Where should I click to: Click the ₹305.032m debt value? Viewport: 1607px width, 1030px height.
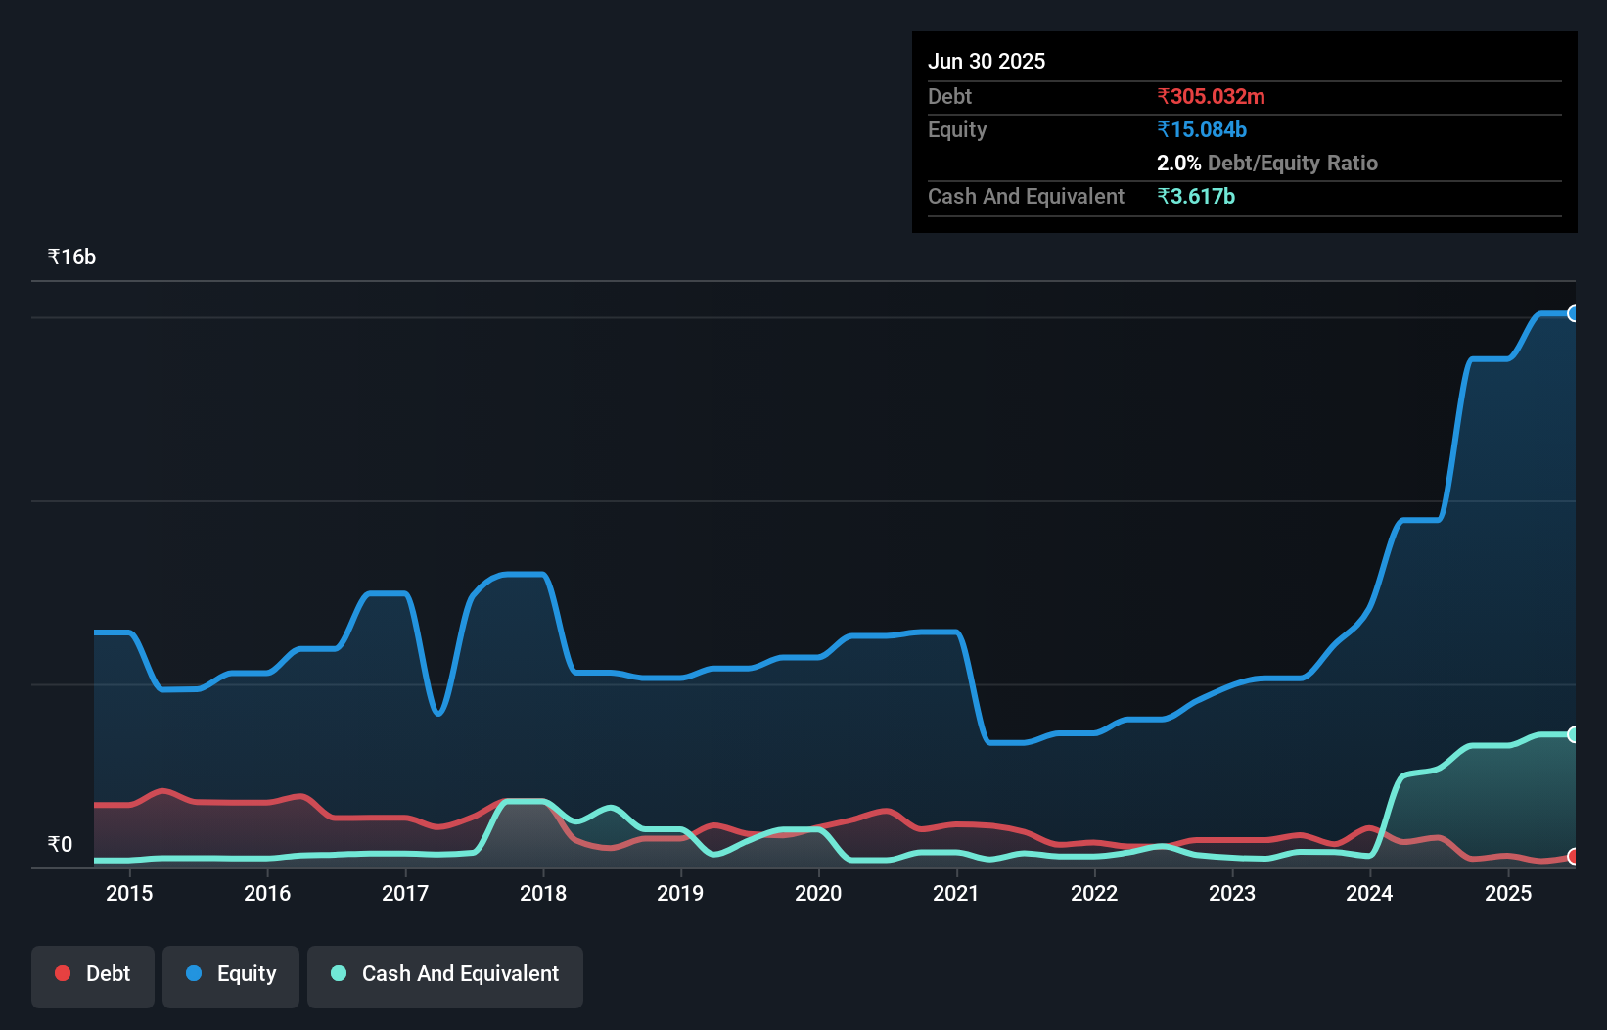coord(1211,96)
